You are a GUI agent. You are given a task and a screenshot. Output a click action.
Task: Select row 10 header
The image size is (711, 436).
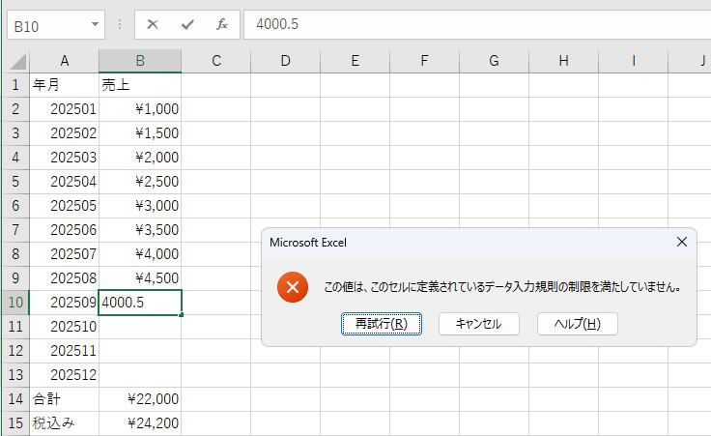coord(15,303)
